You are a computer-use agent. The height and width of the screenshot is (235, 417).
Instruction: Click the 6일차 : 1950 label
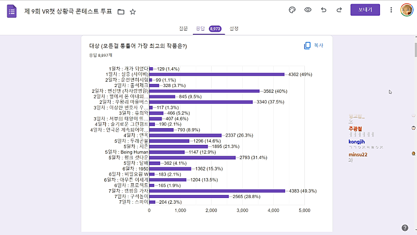tap(136, 169)
